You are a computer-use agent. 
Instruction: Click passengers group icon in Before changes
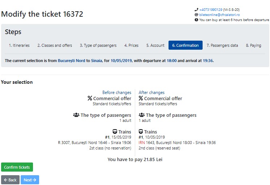click(x=76, y=115)
